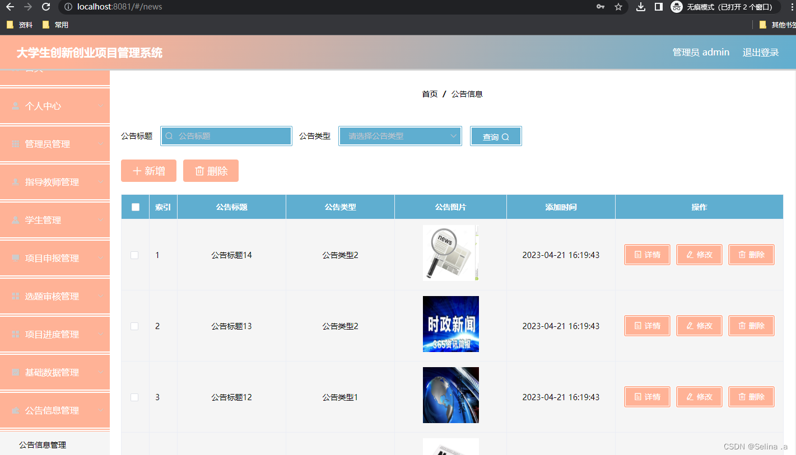Image resolution: width=796 pixels, height=455 pixels.
Task: Click the 公告标题 search input field
Action: point(226,135)
